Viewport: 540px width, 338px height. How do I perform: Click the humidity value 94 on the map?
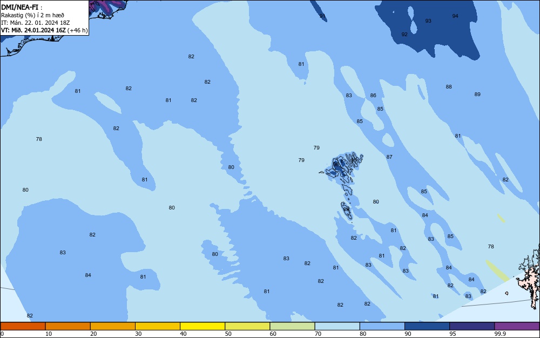[455, 16]
